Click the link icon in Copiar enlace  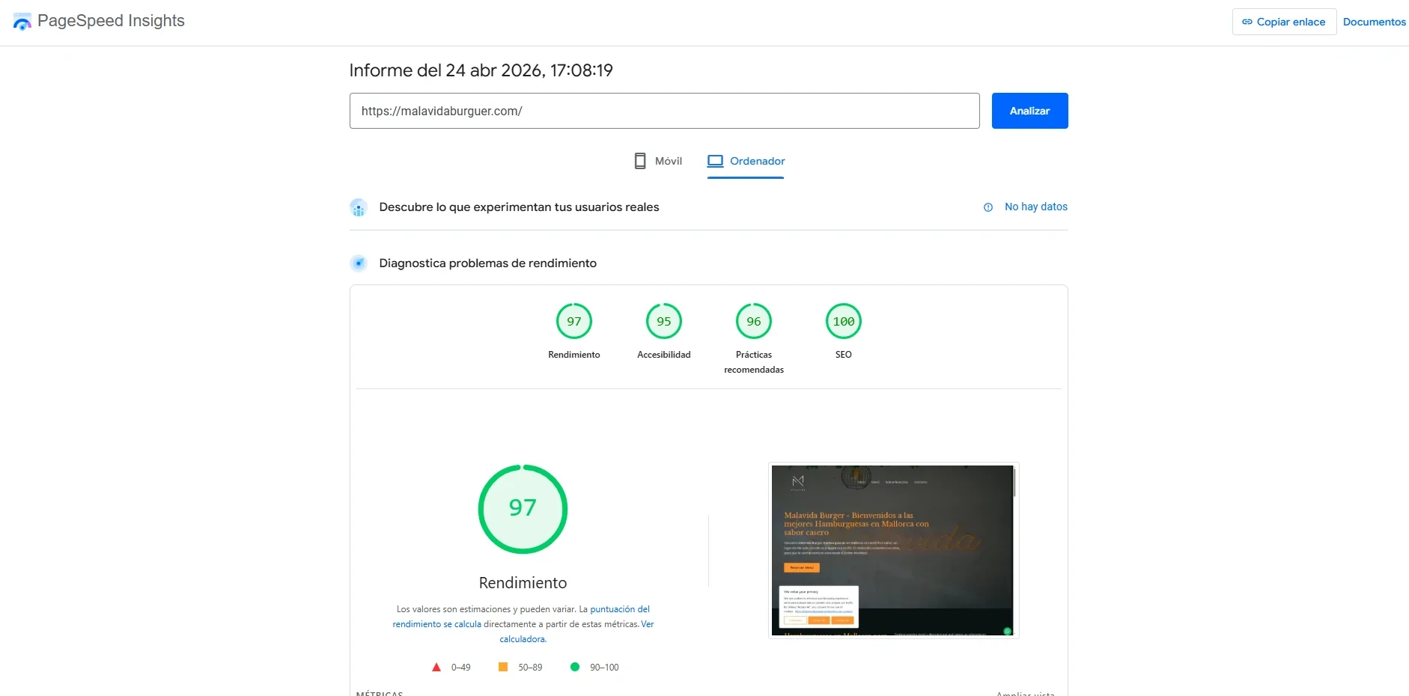pyautogui.click(x=1247, y=22)
